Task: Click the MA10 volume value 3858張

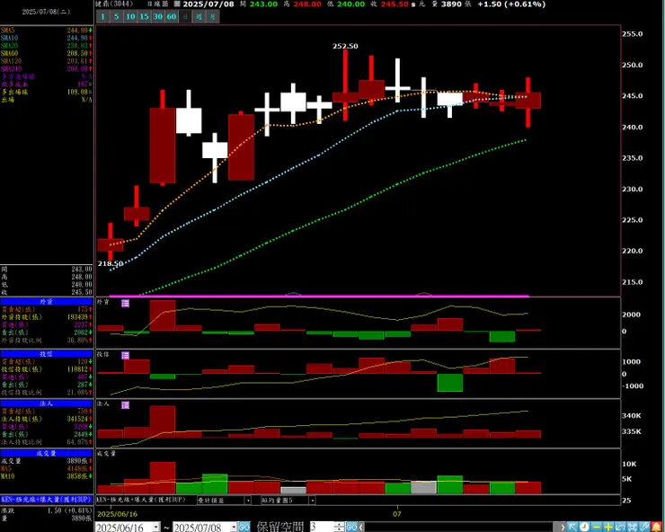Action: pyautogui.click(x=77, y=476)
